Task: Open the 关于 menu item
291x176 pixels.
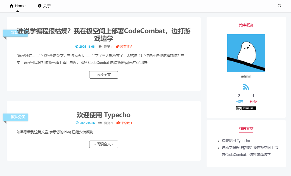Action: [47, 6]
